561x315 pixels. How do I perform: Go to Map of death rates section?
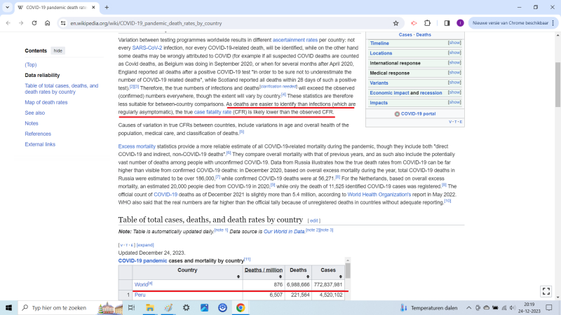46,102
